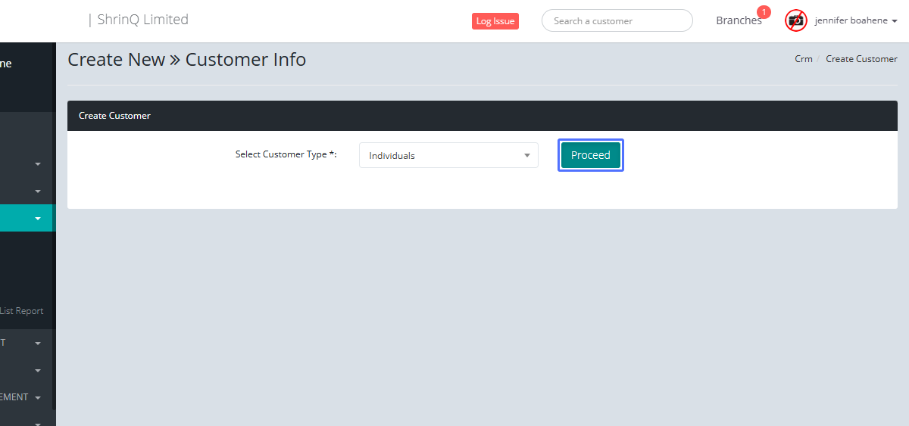Open the jennifer boahene user menu
The image size is (909, 426).
click(x=855, y=20)
